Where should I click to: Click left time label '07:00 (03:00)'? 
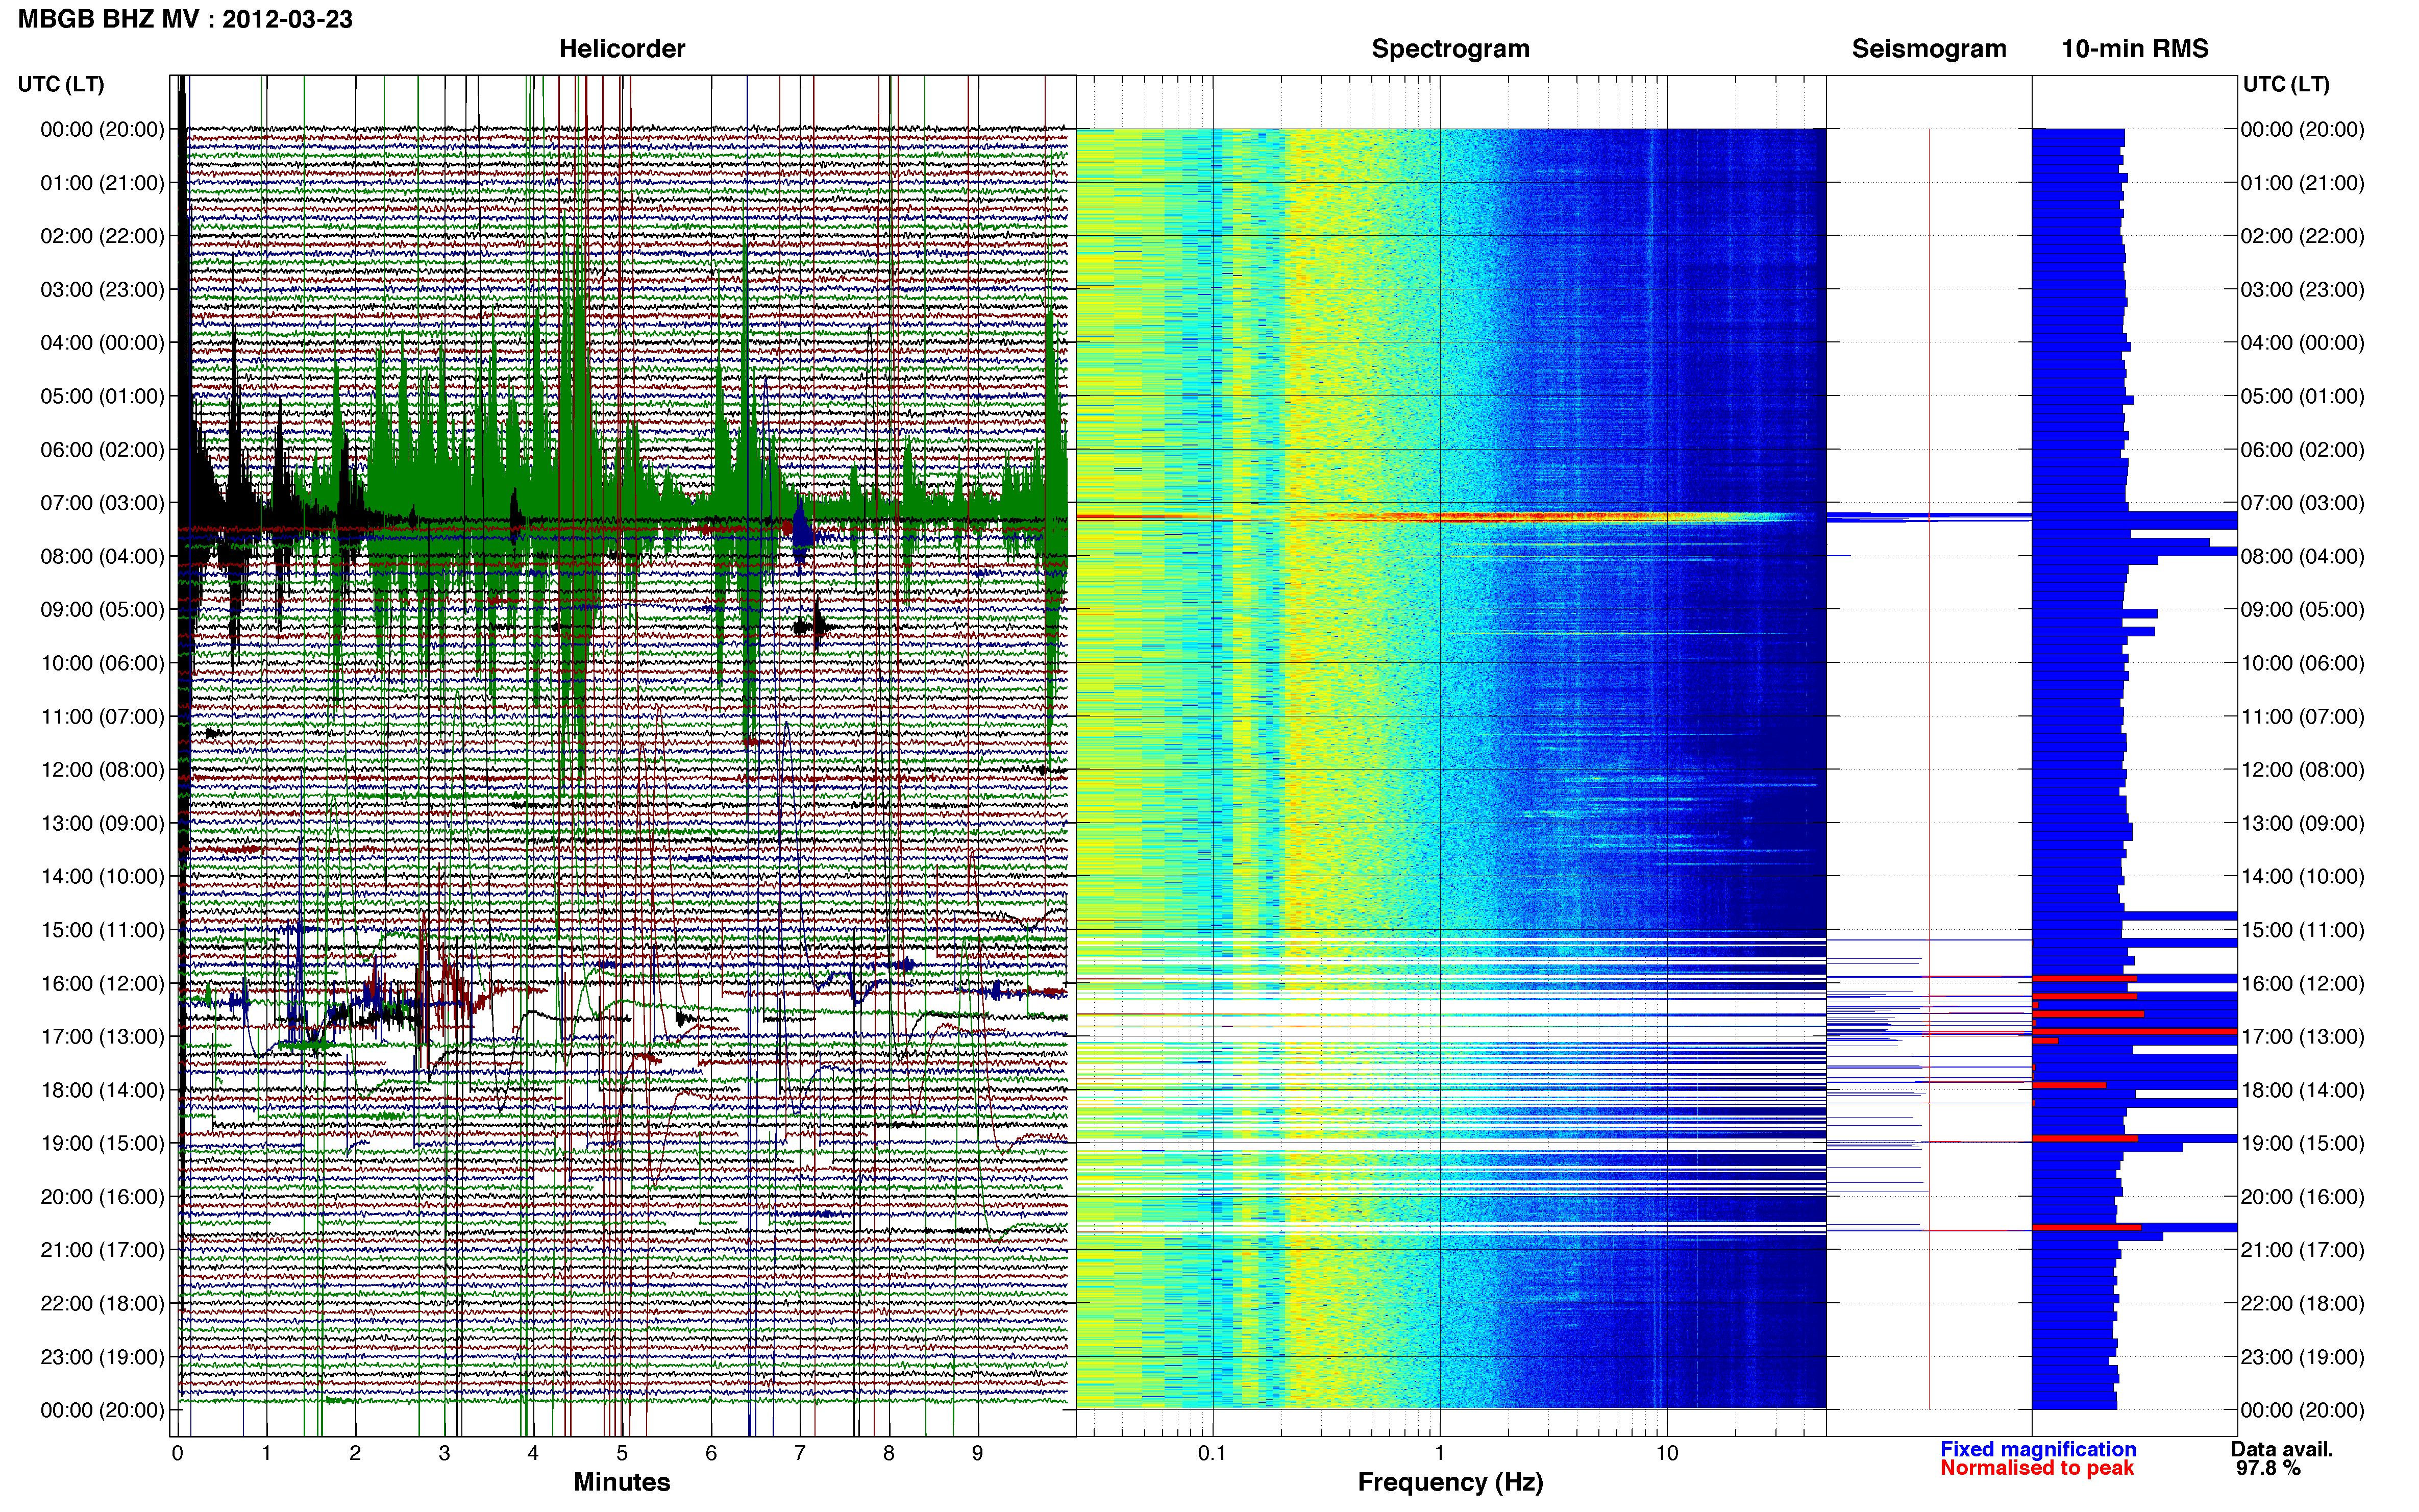pos(102,503)
